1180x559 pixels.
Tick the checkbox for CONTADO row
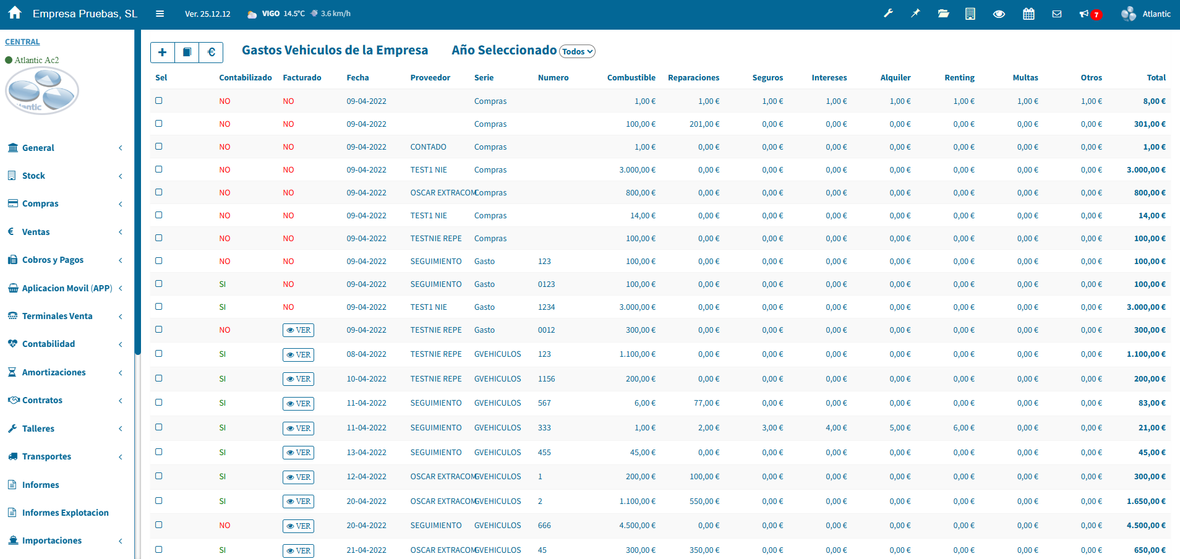click(159, 147)
